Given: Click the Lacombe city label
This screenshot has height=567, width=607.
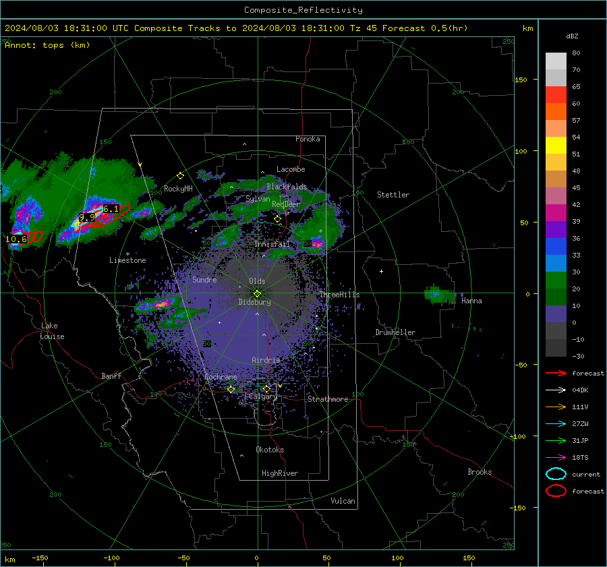Looking at the screenshot, I should pos(291,169).
